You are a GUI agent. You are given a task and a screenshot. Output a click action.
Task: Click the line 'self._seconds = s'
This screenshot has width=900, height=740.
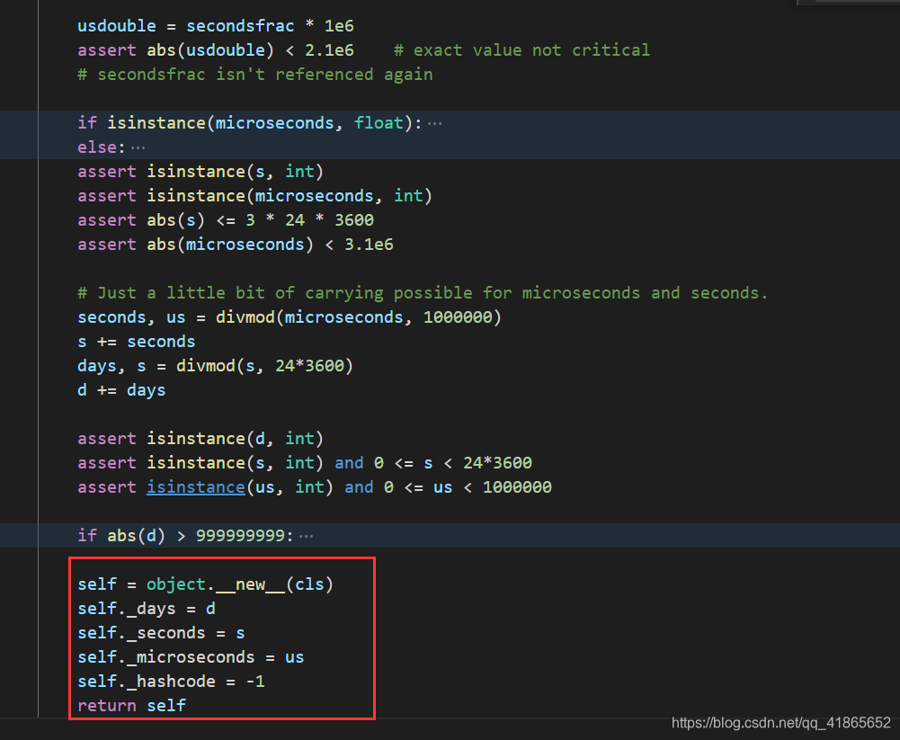[x=161, y=633]
